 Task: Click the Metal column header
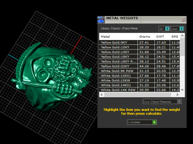point(118,36)
